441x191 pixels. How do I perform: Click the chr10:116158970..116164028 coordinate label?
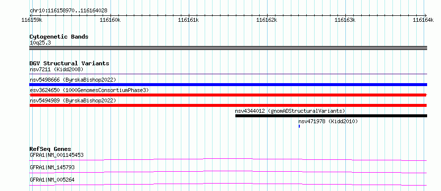pyautogui.click(x=68, y=11)
